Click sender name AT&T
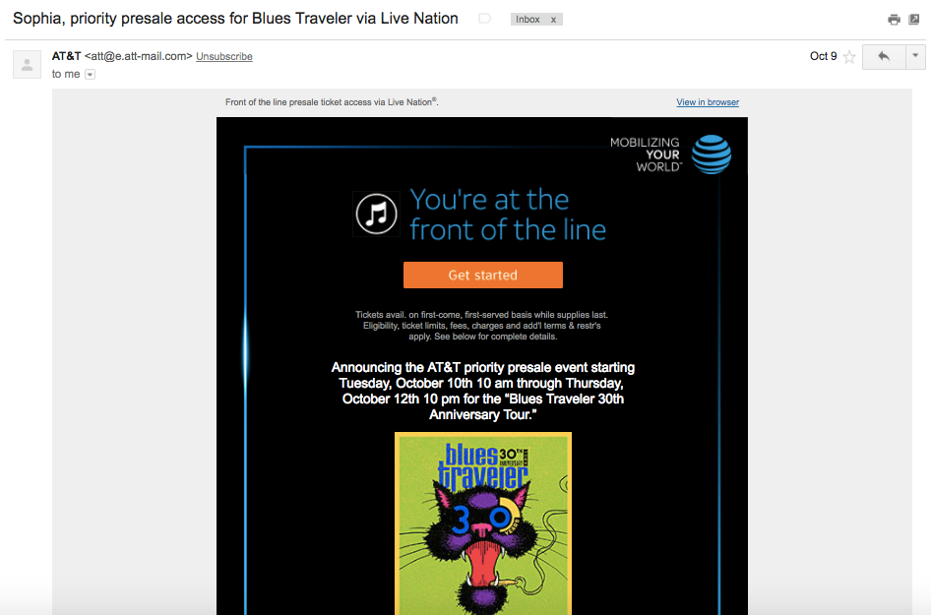931x615 pixels. coord(66,56)
